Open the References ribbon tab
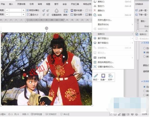Screen dimensions: 150x117 pyautogui.click(x=32, y=4)
